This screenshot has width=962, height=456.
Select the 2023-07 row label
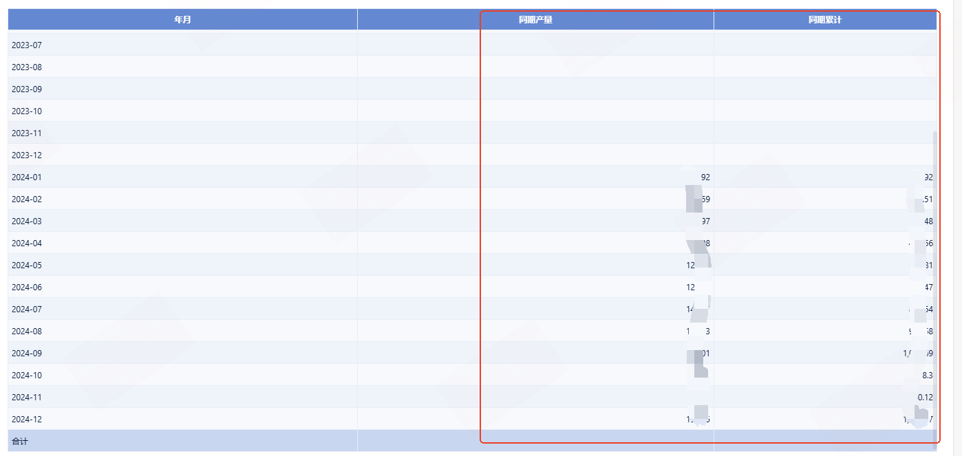27,45
